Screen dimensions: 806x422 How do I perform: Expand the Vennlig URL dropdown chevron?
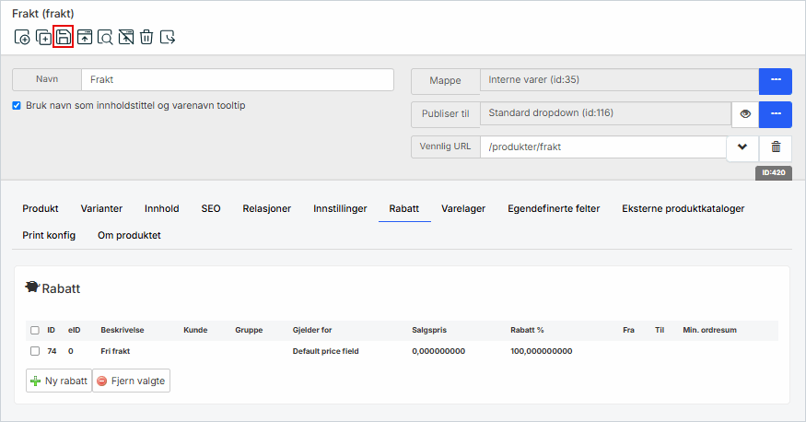(x=742, y=147)
